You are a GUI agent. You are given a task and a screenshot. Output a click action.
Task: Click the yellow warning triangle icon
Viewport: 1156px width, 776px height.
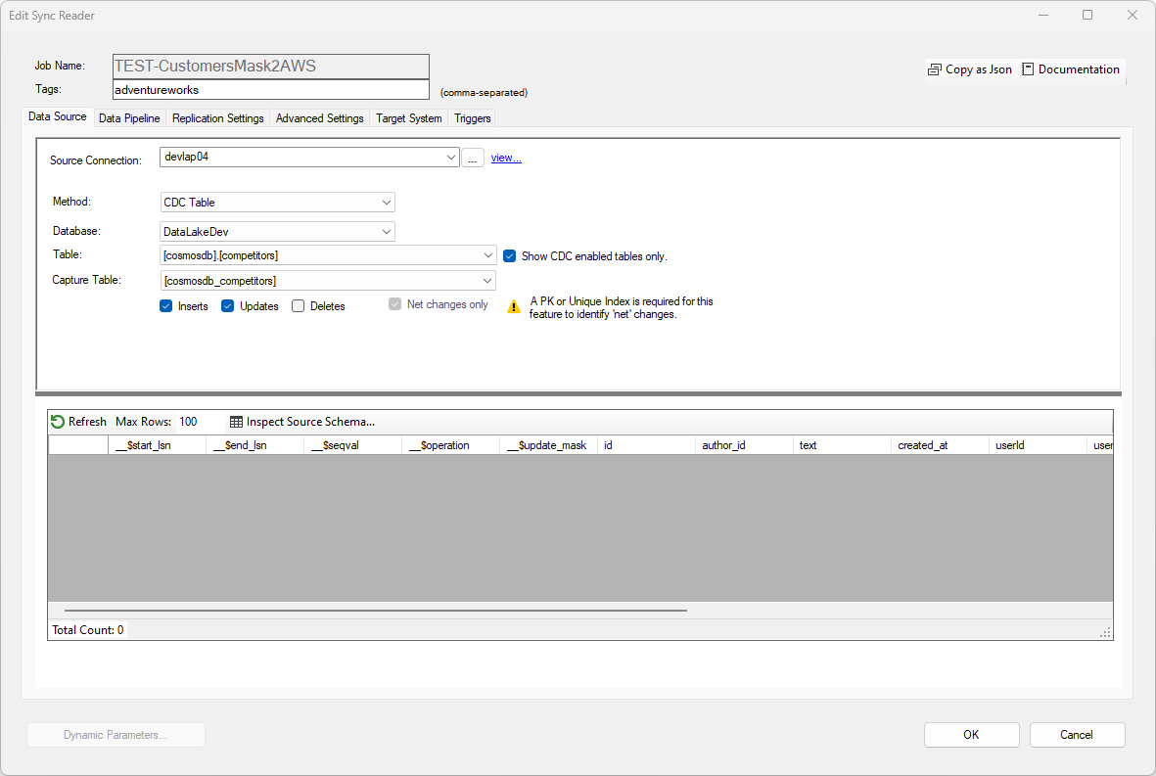[514, 307]
